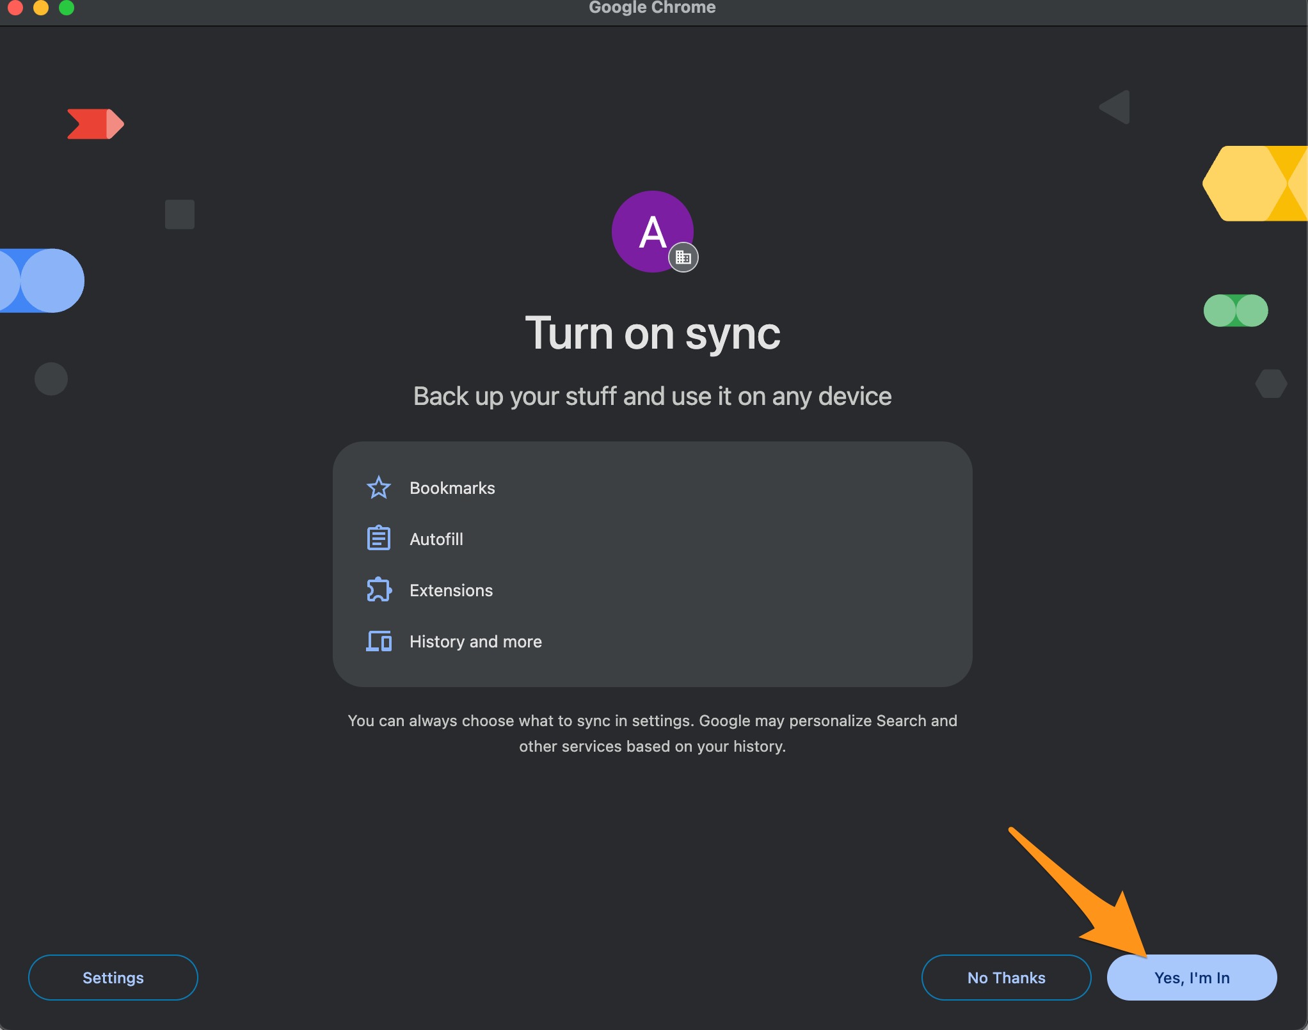
Task: Click the red arrow decoration shape
Action: click(95, 123)
